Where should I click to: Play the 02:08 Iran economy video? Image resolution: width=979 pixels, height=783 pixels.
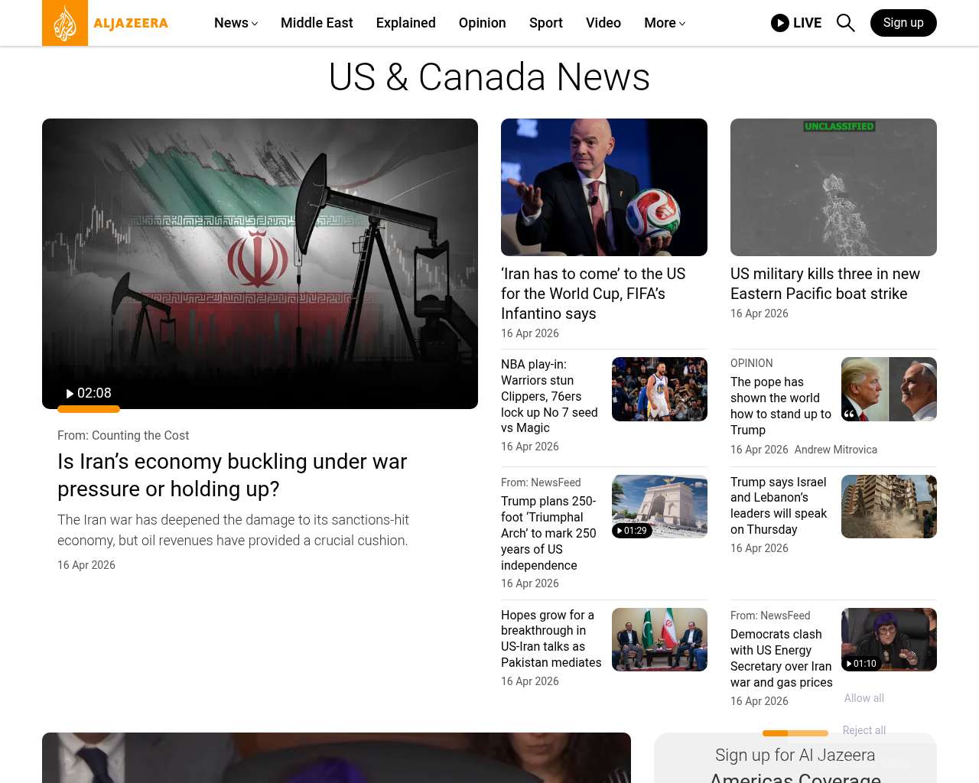89,393
